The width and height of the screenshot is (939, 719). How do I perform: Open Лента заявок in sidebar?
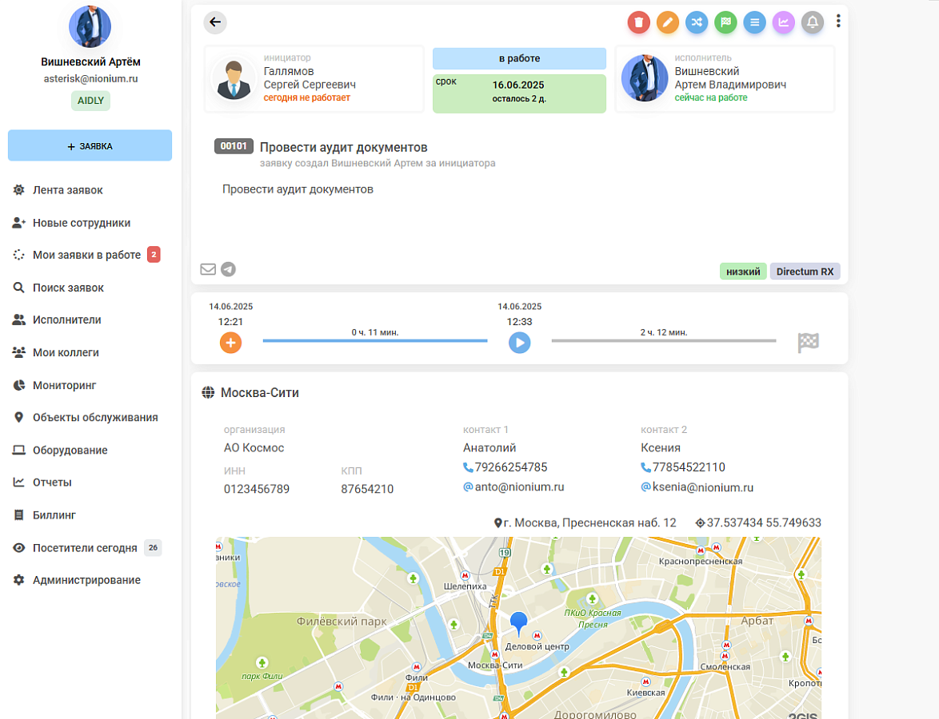(x=68, y=190)
